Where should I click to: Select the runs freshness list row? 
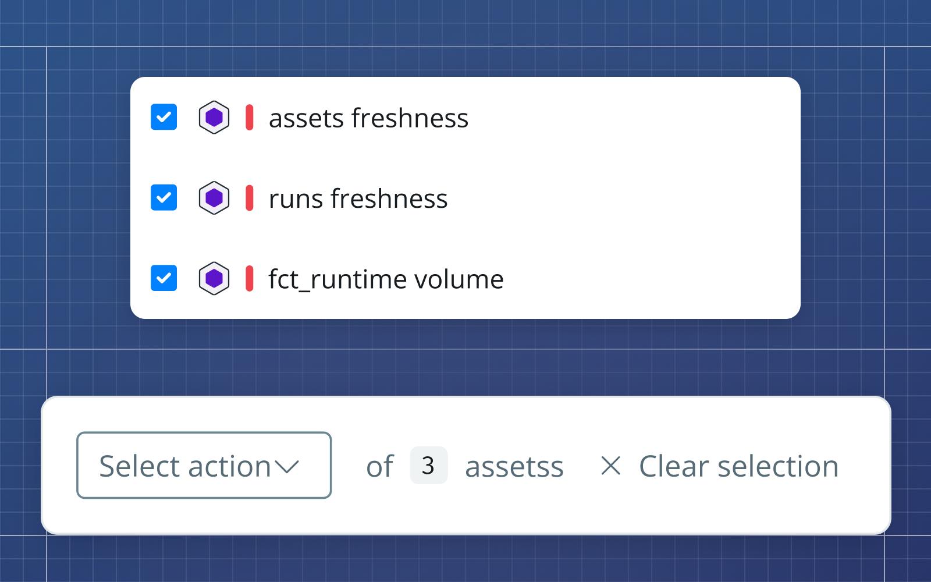coord(358,198)
